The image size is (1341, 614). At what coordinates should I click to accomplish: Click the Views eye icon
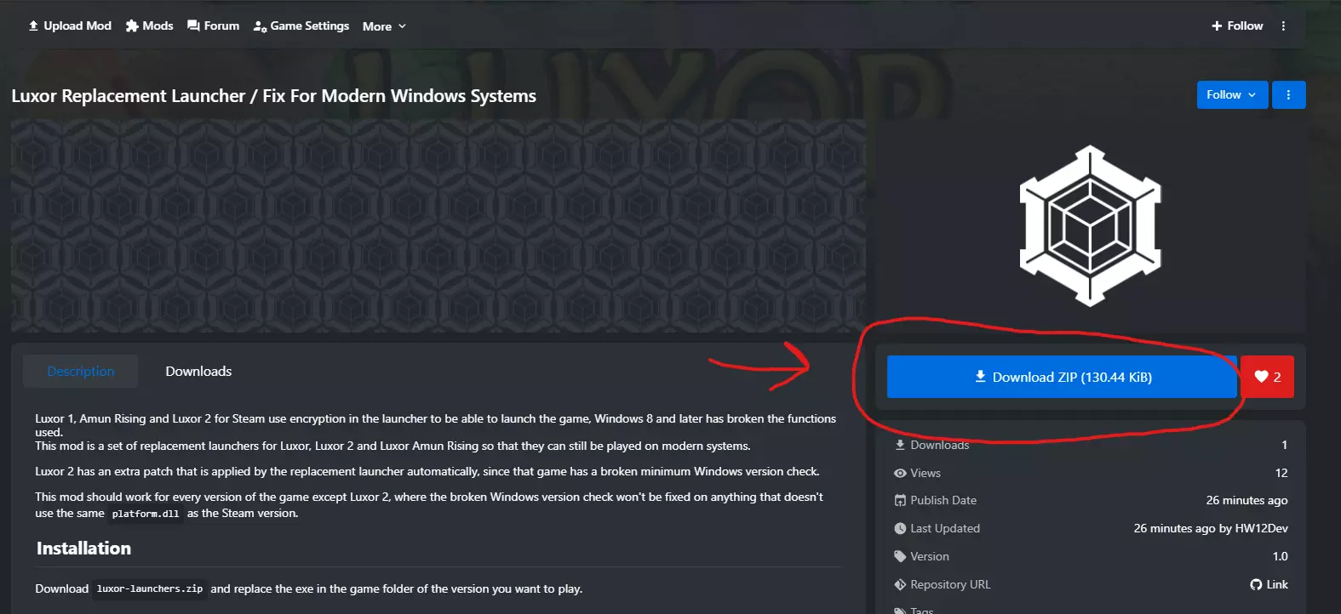pyautogui.click(x=900, y=473)
